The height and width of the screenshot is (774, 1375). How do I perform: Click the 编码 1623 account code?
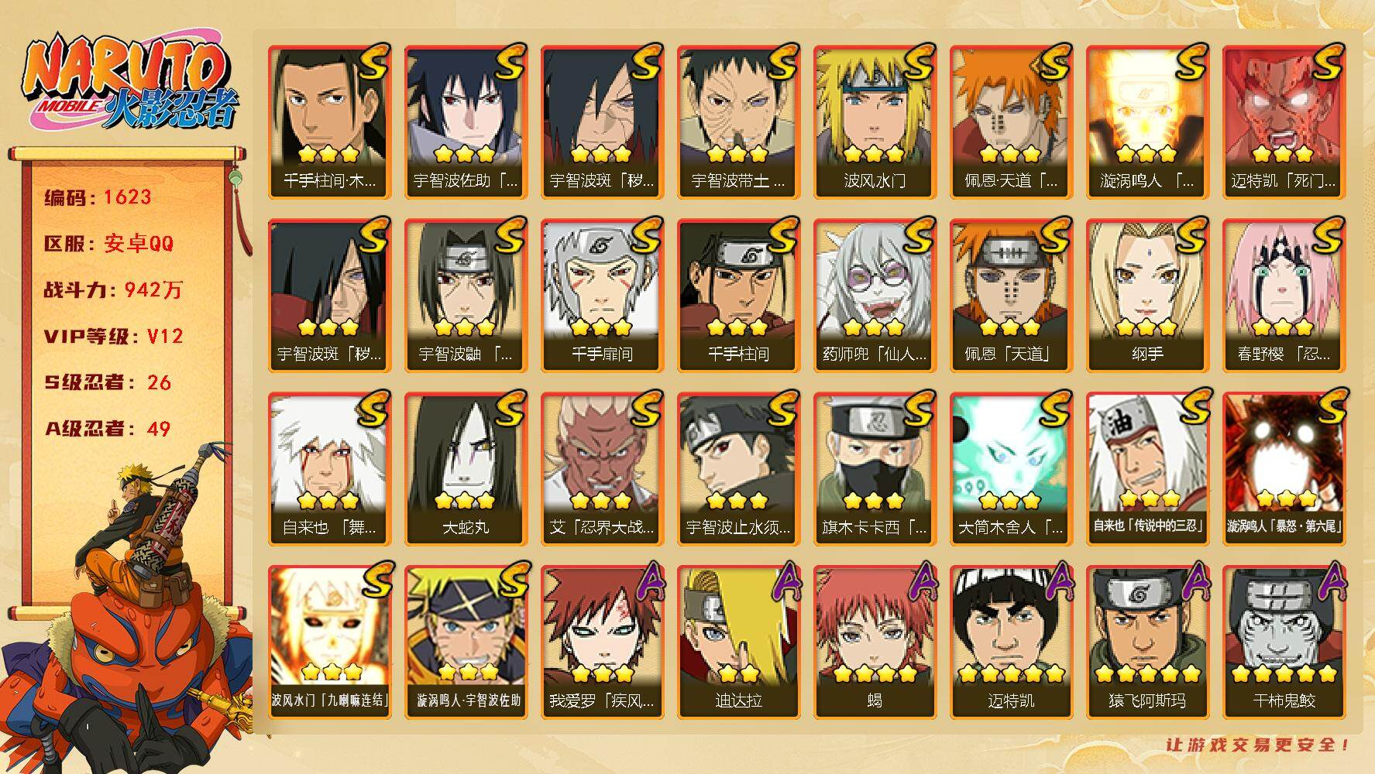click(98, 197)
